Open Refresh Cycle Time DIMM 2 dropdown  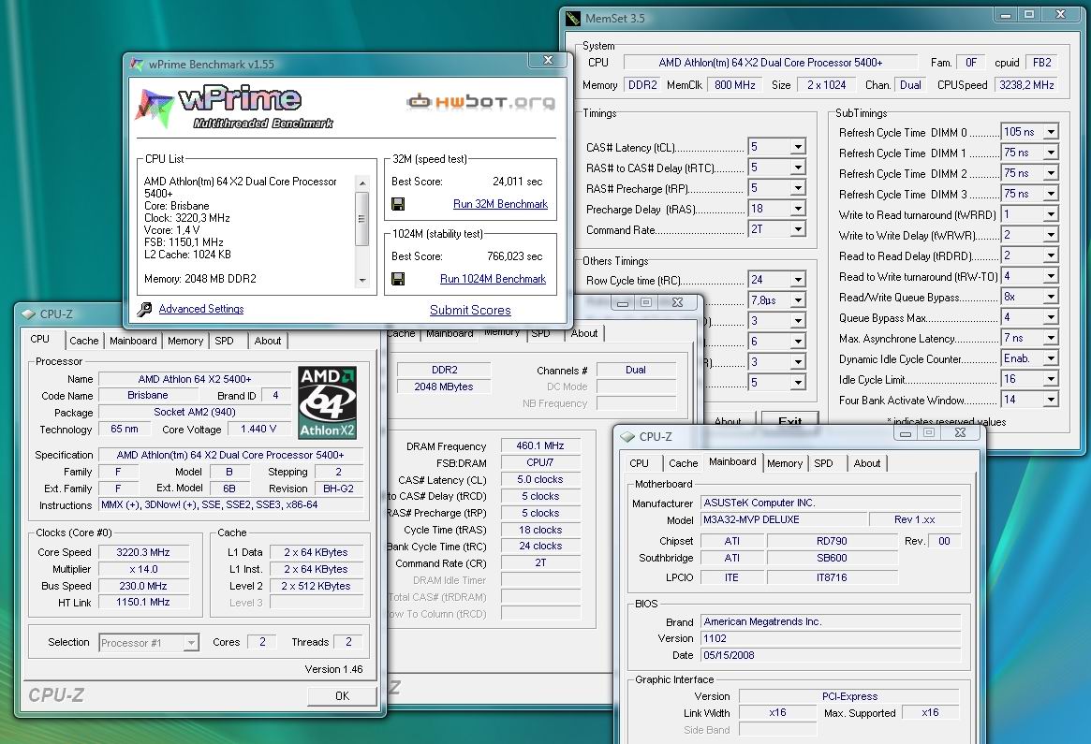point(1051,173)
